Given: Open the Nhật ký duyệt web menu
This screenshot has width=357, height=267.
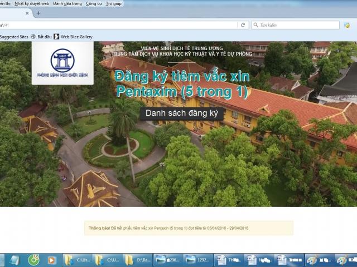Looking at the screenshot, I should [x=32, y=3].
